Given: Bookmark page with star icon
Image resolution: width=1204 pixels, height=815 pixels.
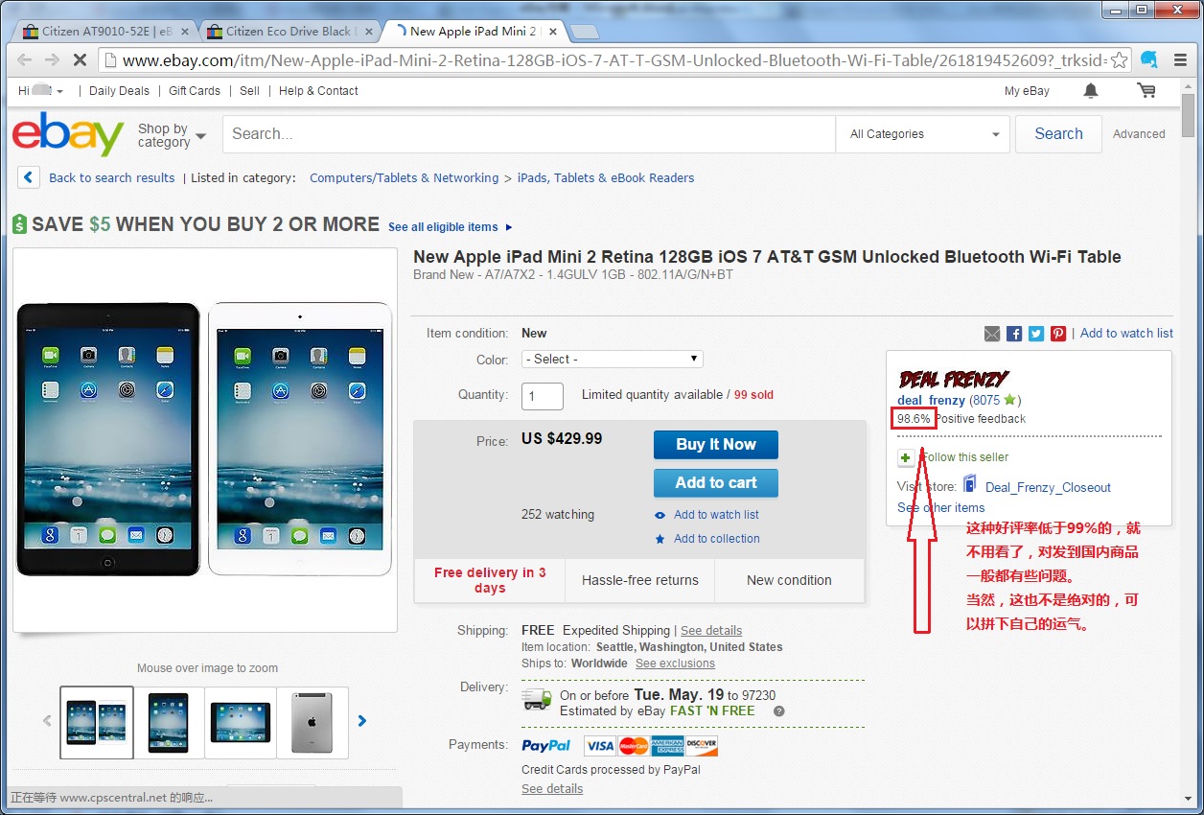Looking at the screenshot, I should point(1119,59).
